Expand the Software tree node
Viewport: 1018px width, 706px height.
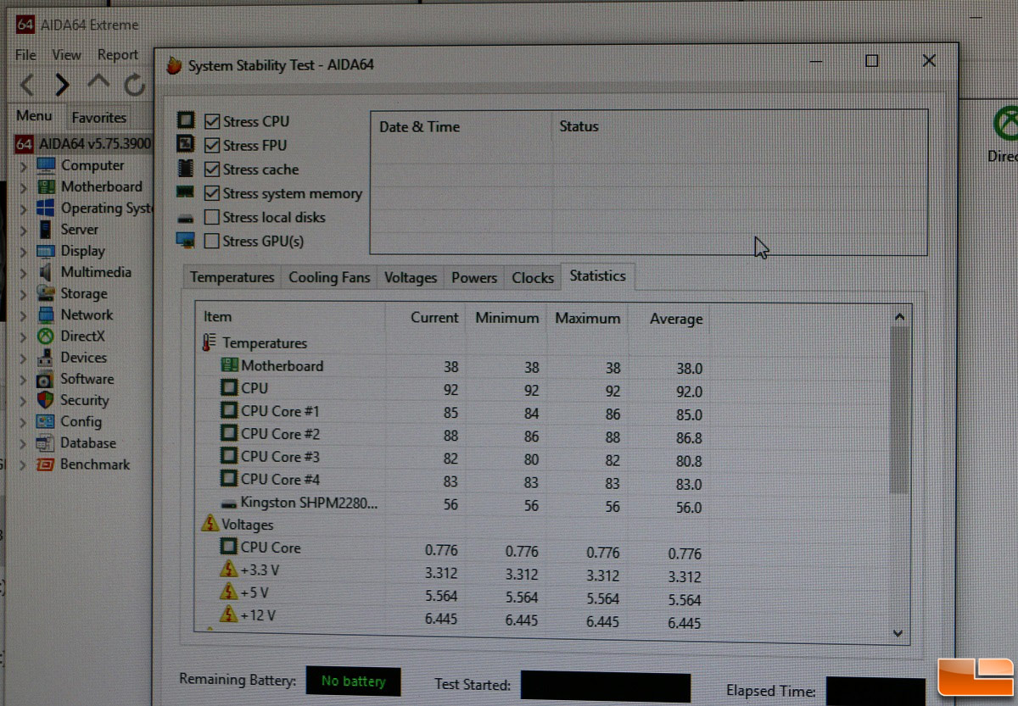pyautogui.click(x=24, y=379)
